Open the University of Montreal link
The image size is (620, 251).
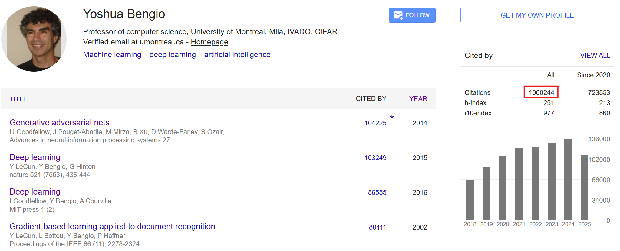[228, 32]
